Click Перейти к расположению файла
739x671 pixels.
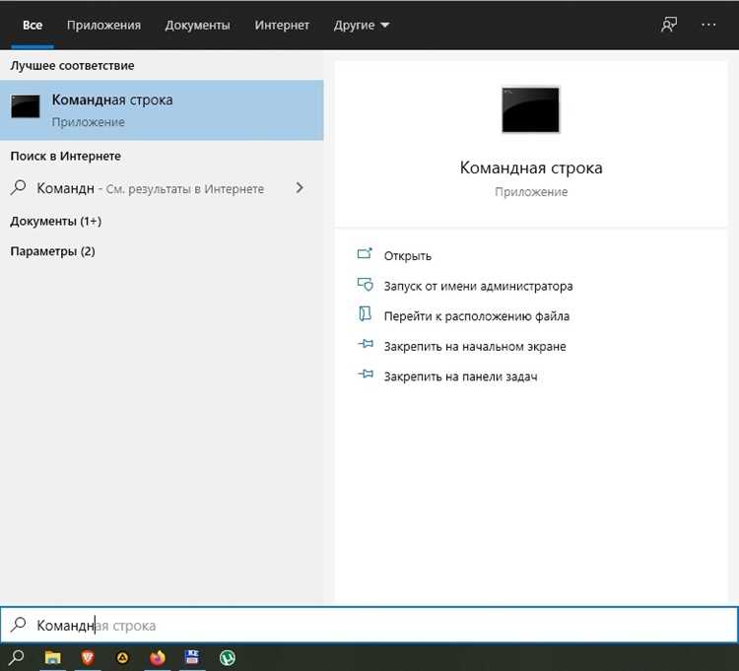(x=477, y=315)
